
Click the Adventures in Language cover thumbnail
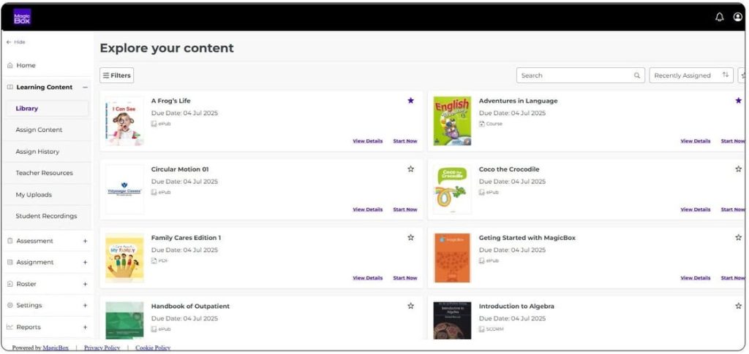coord(452,121)
